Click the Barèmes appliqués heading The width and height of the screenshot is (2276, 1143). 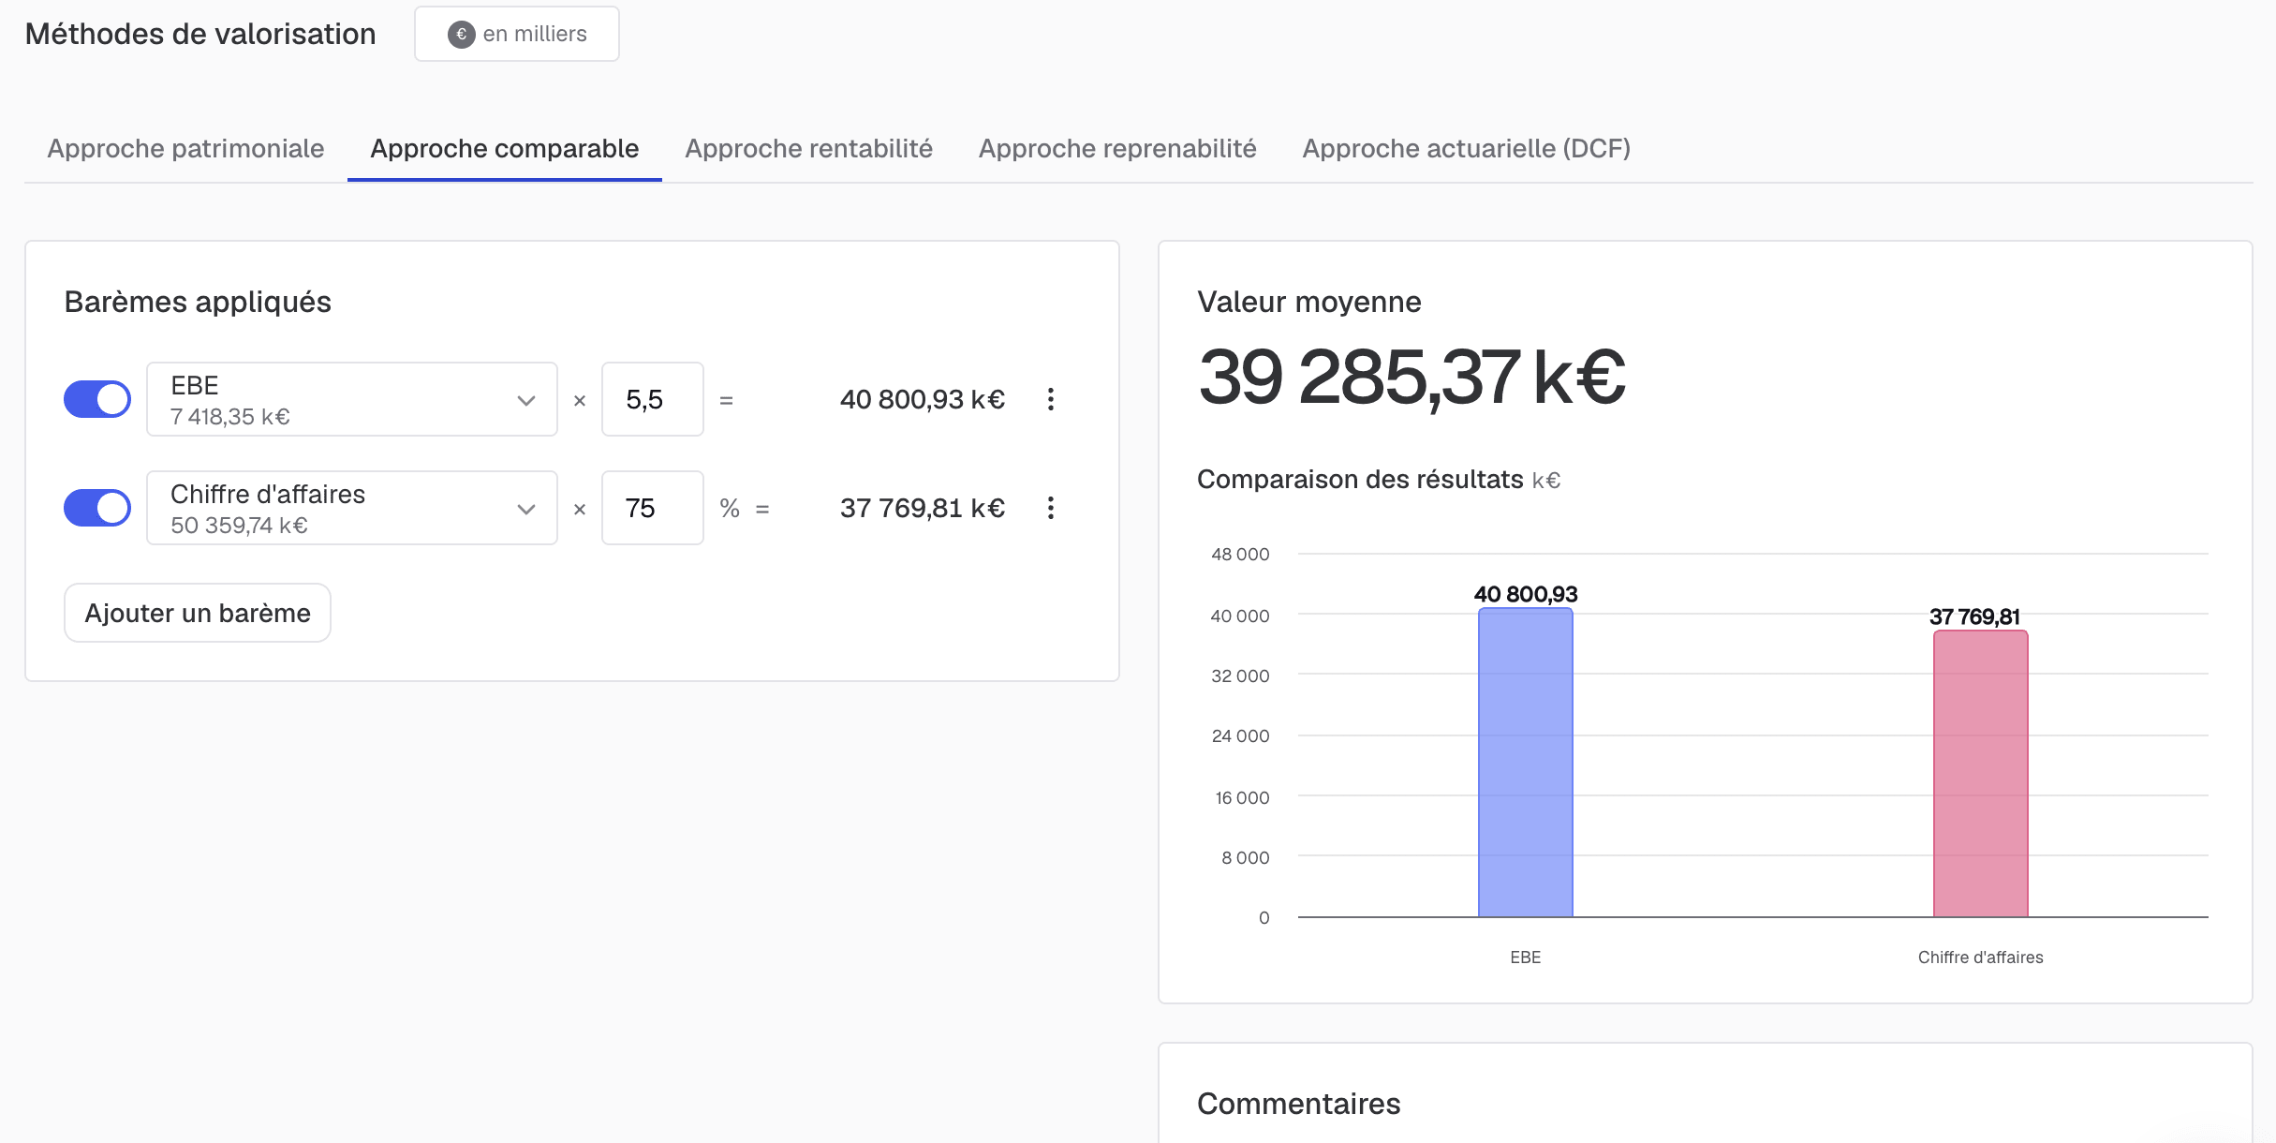pyautogui.click(x=198, y=302)
